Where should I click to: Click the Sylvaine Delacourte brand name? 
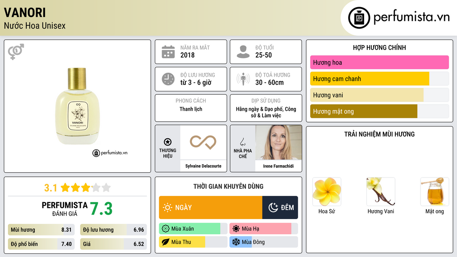click(203, 166)
